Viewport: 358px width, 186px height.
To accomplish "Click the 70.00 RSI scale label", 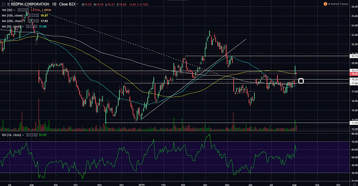I will 355,142.
